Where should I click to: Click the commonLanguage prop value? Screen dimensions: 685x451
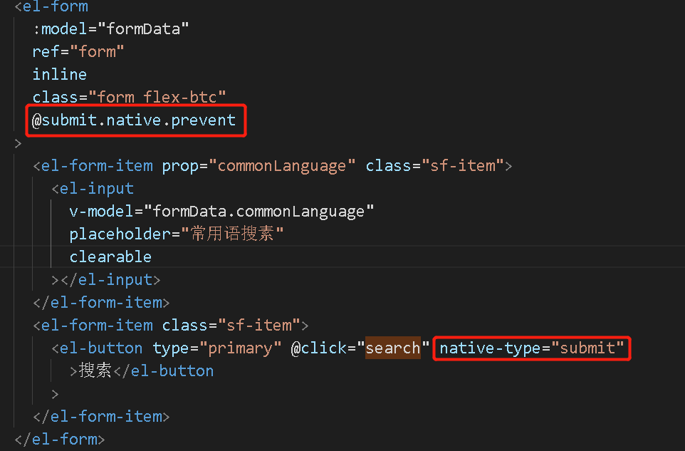click(x=286, y=165)
